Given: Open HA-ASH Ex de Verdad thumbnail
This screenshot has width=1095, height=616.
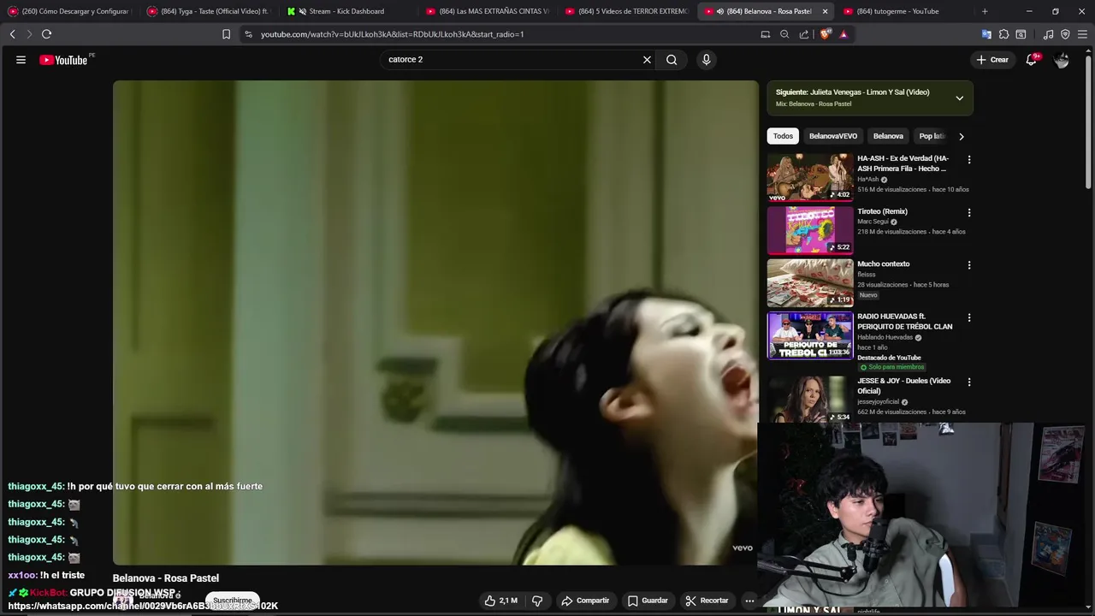Looking at the screenshot, I should coord(809,177).
